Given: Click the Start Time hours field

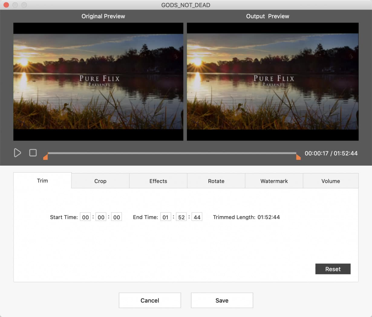Looking at the screenshot, I should click(85, 217).
